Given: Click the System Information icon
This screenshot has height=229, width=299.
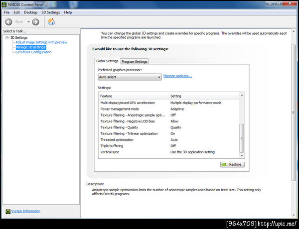Looking at the screenshot, I should tap(8, 211).
